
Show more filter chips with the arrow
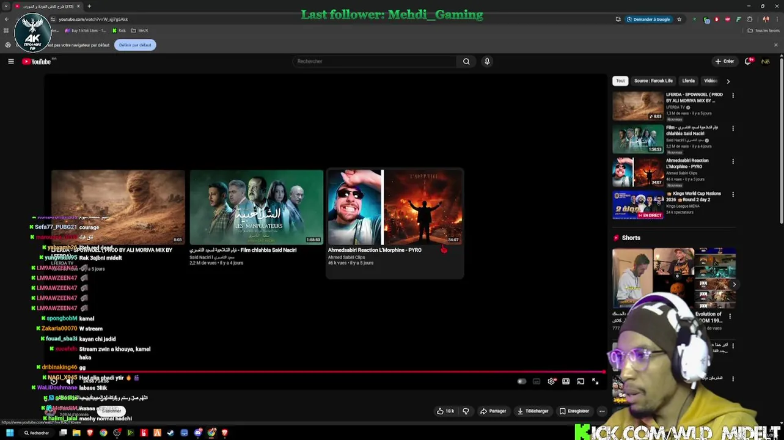point(728,81)
